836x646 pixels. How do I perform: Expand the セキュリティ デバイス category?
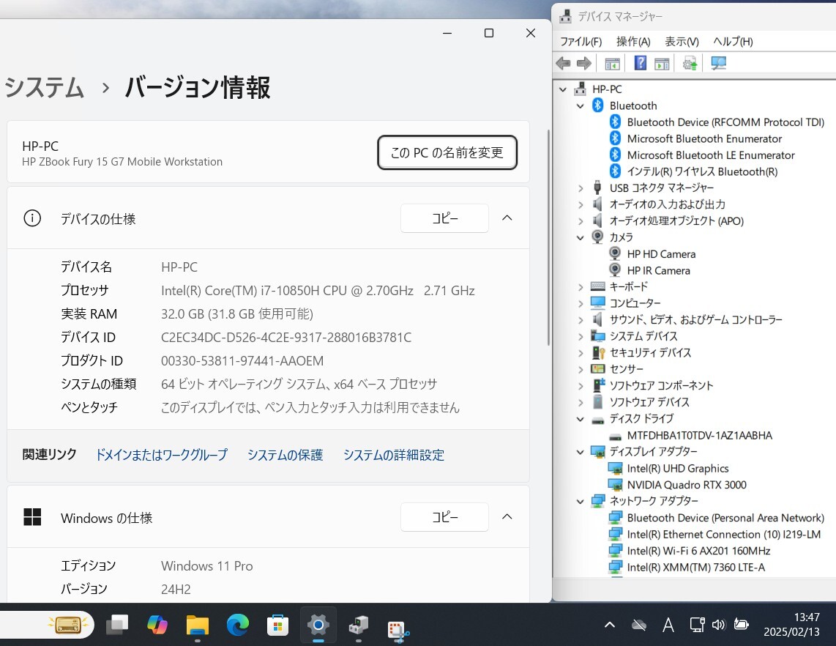(x=581, y=353)
